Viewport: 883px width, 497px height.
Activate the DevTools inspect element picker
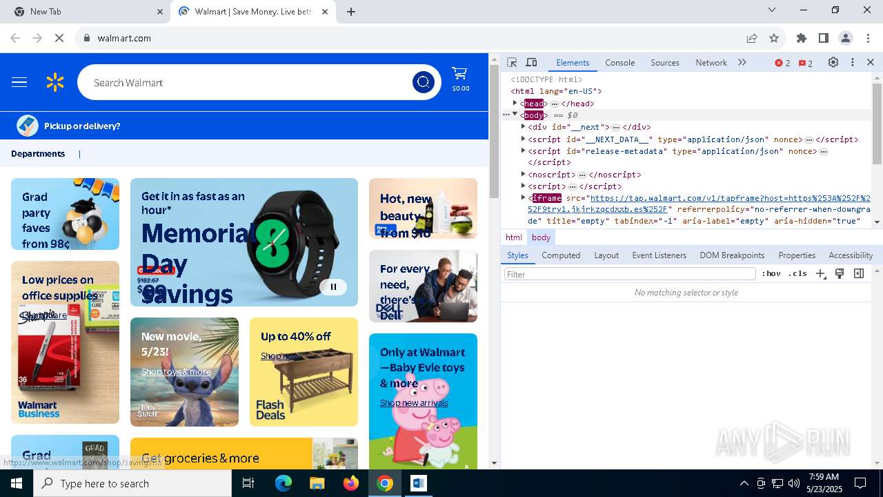pyautogui.click(x=512, y=62)
